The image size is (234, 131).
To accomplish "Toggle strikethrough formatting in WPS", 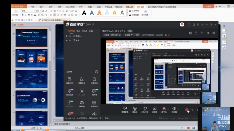I will point(32,15).
